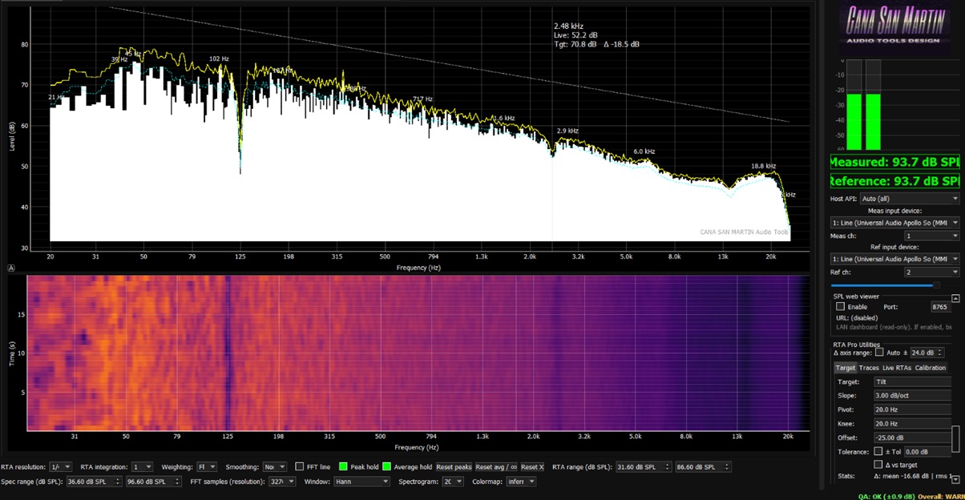Enable the SPL web viewer checkbox
Viewport: 965px width, 500px height.
coord(840,307)
